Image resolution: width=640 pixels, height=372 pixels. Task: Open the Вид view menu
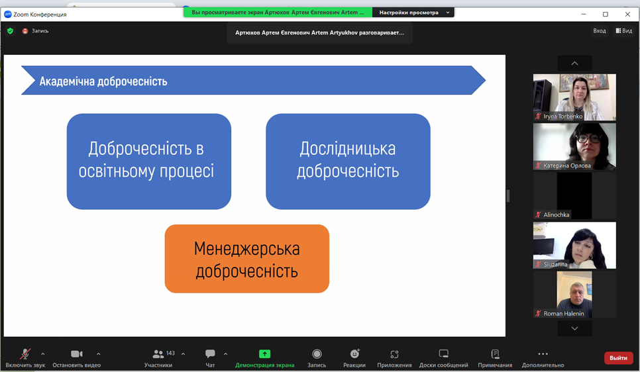coord(623,31)
